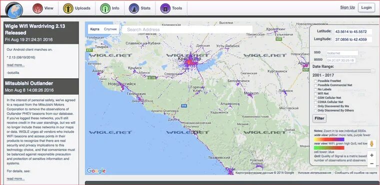The width and height of the screenshot is (380, 185).
Task: Zoom in with the plus button
Action: coord(371,156)
